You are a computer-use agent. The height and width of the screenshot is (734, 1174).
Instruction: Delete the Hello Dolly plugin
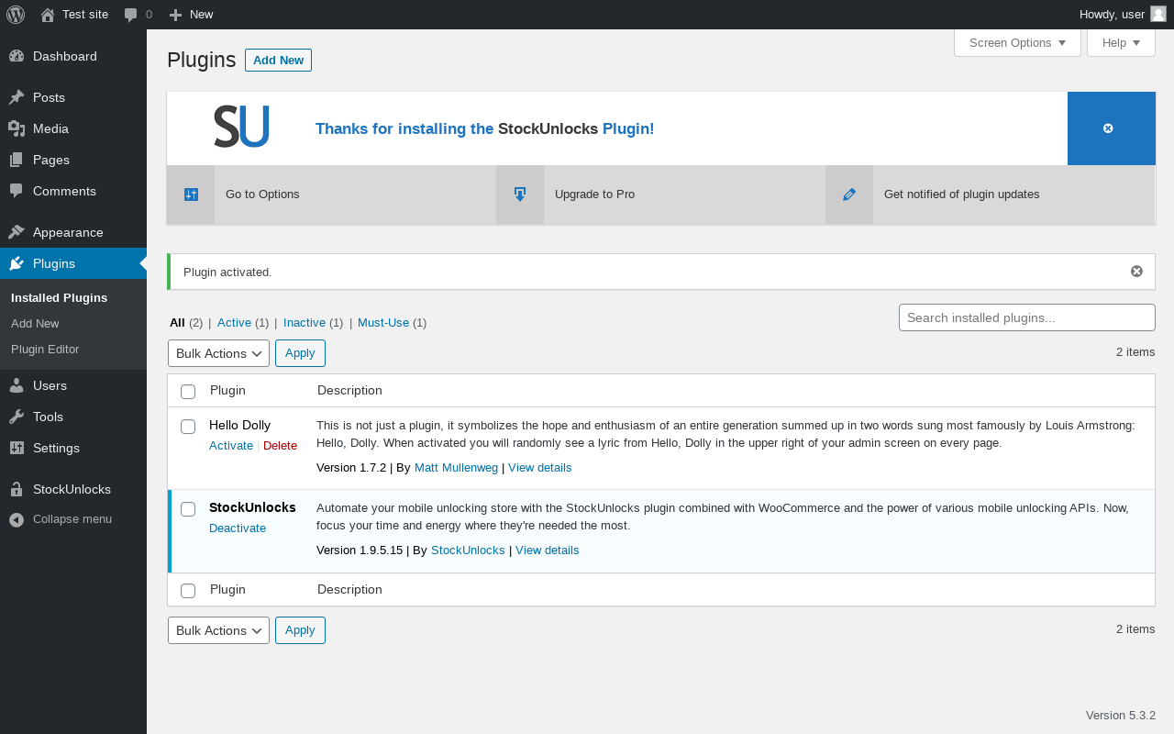pyautogui.click(x=280, y=446)
